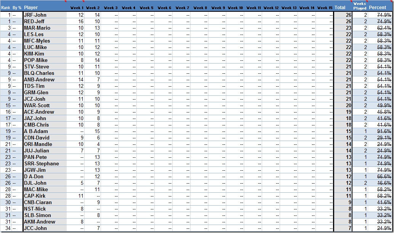Select the Player column header
The width and height of the screenshot is (394, 233).
[x=31, y=8]
